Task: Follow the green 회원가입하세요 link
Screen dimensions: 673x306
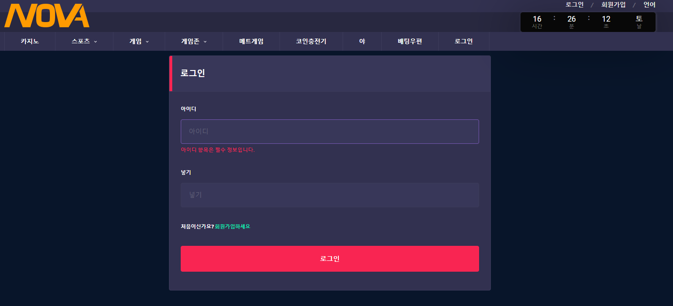Action: click(232, 227)
